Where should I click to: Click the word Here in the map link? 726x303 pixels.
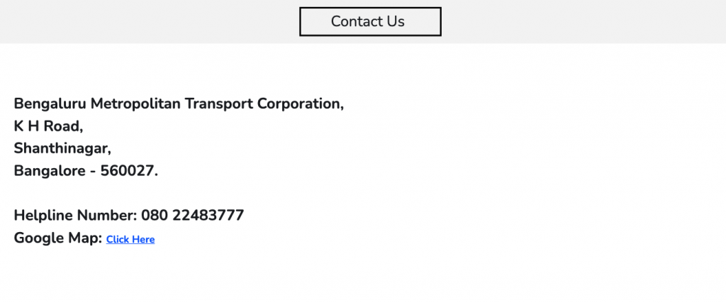[x=143, y=240]
